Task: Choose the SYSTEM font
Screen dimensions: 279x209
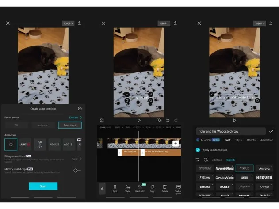Action: click(x=205, y=168)
